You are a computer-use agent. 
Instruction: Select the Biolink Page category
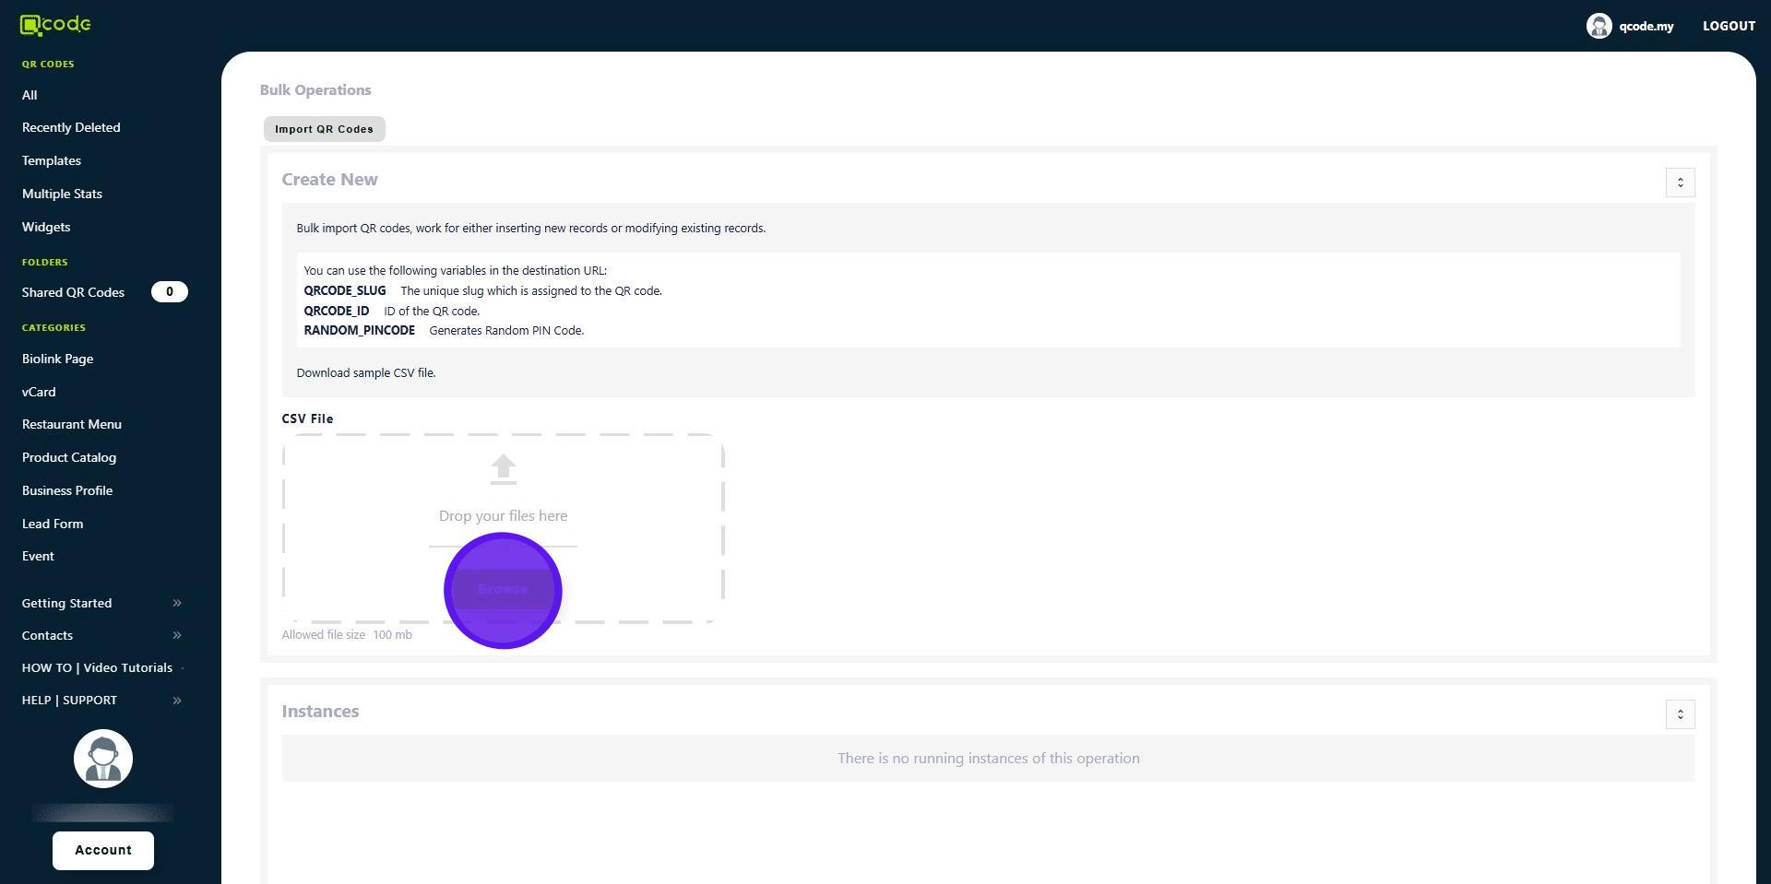click(x=57, y=359)
